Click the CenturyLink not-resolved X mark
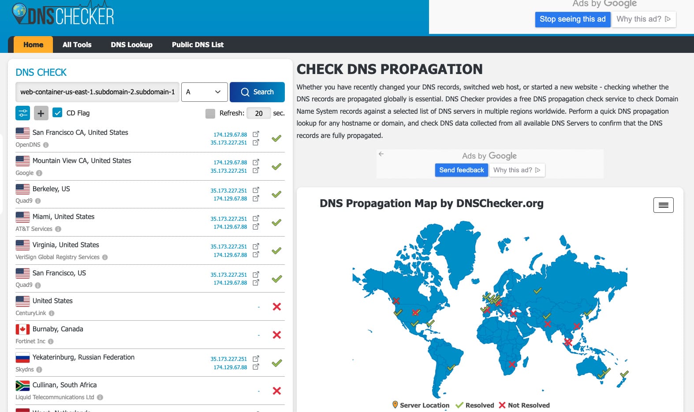 click(x=277, y=307)
